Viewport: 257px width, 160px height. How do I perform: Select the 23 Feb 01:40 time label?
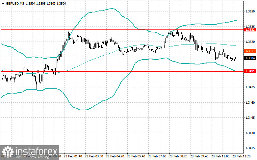coord(73,156)
